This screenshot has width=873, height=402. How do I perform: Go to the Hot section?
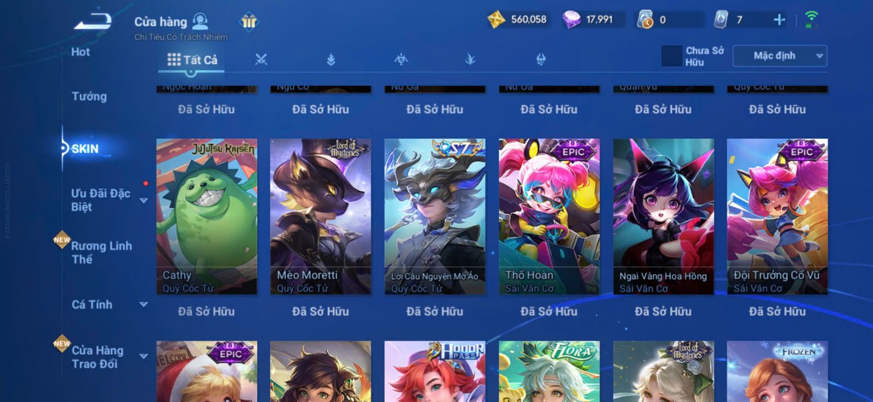coord(80,52)
